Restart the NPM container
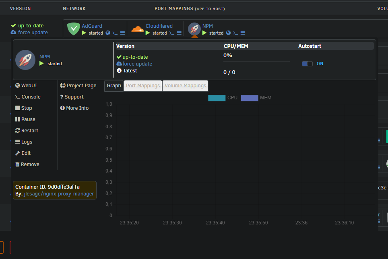388x259 pixels. pos(27,130)
